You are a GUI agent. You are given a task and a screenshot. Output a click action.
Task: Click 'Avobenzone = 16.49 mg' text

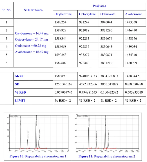(x=32, y=52)
